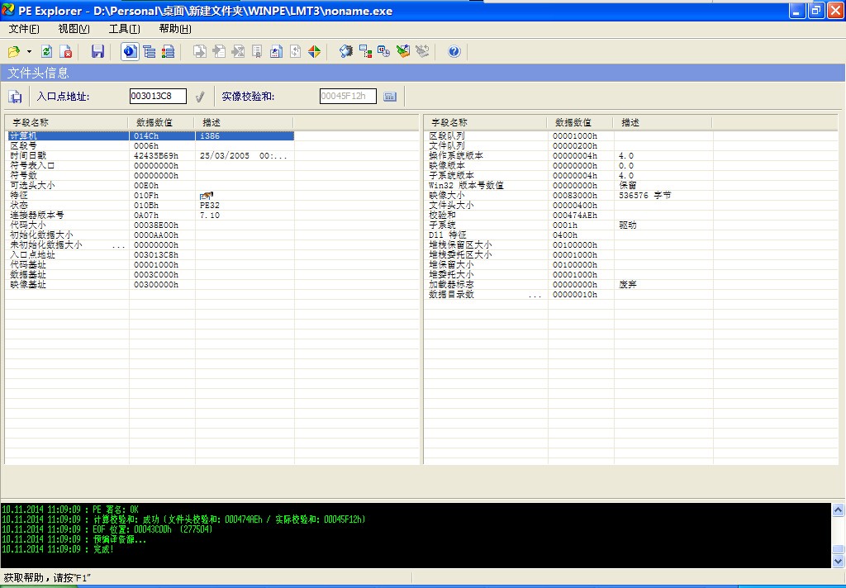Image resolution: width=846 pixels, height=588 pixels.
Task: Open the 工具(T) menu
Action: coord(125,29)
